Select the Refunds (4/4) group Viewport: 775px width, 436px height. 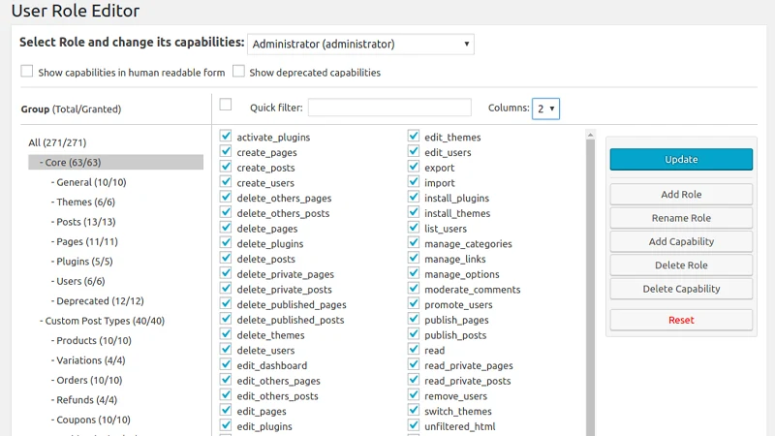[x=84, y=400]
